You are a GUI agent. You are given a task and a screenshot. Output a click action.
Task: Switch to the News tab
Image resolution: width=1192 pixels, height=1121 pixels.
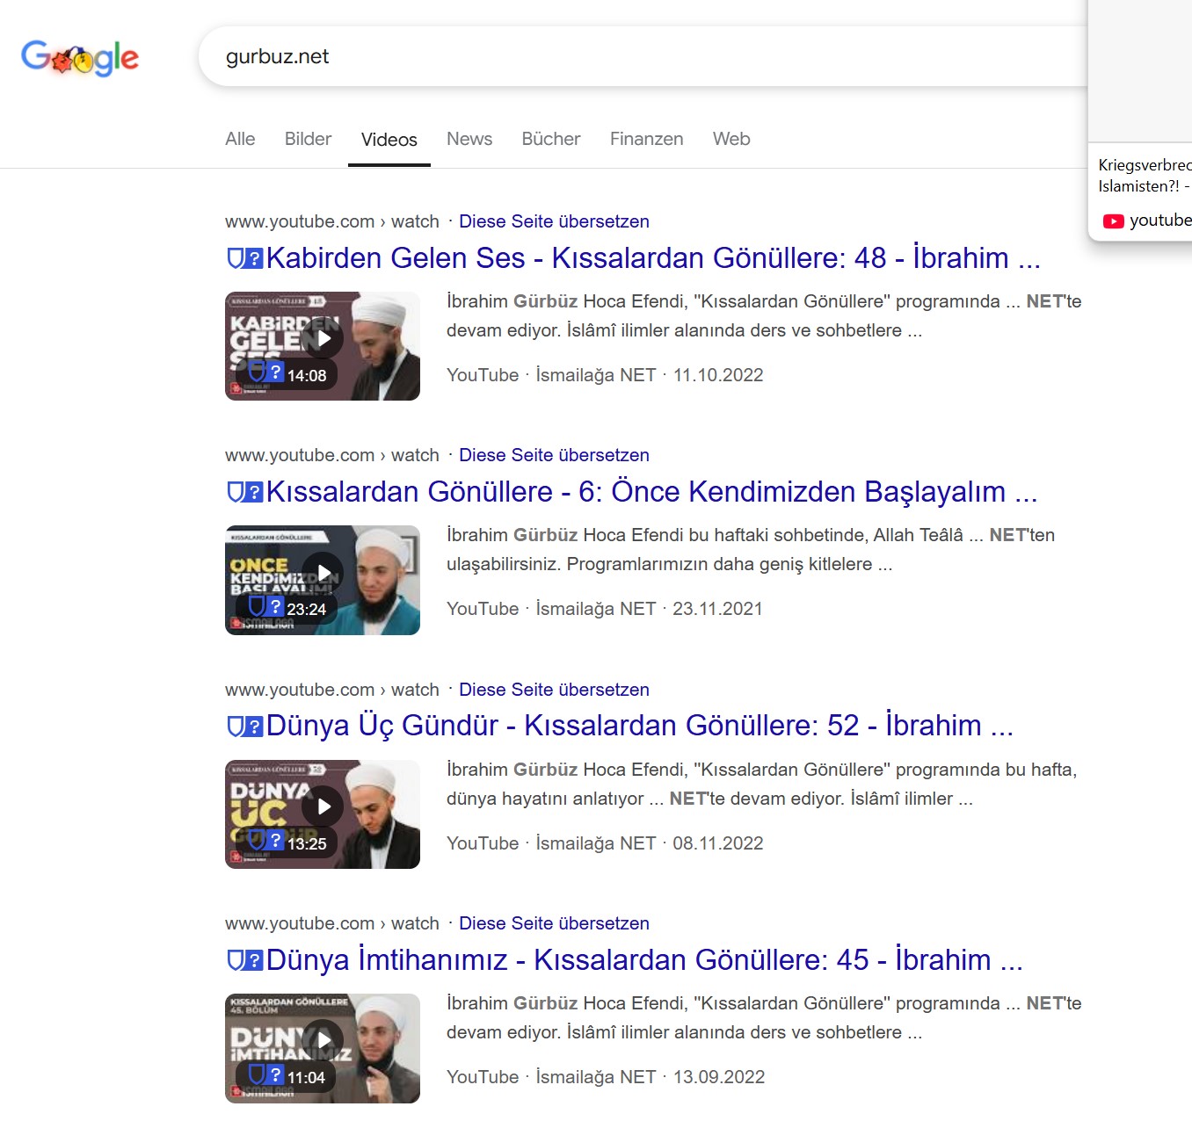tap(469, 139)
